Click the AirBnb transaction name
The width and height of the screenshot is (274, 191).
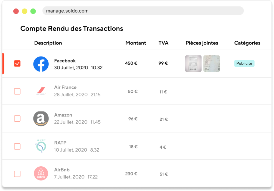click(x=62, y=170)
